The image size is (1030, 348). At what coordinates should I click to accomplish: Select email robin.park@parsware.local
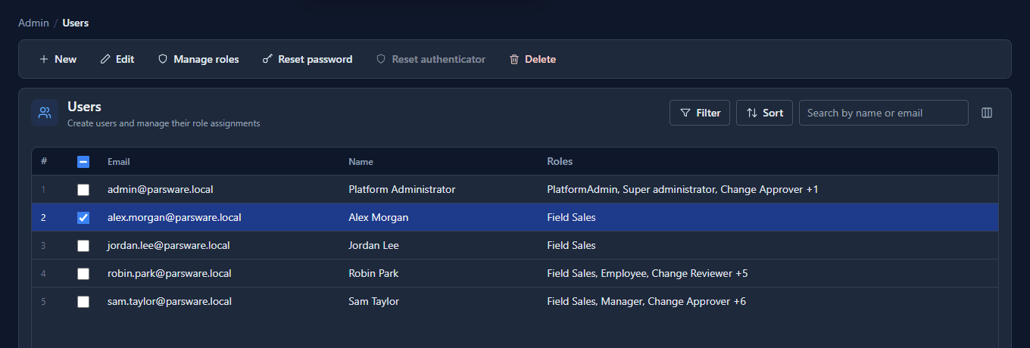[x=170, y=273]
